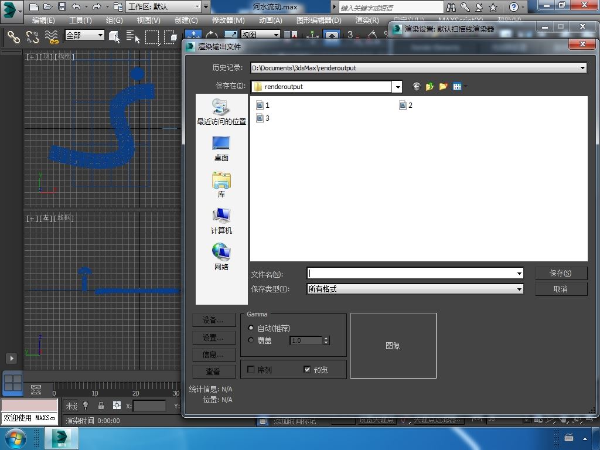Click the Select and Rotate tool icon
Screen dimensions: 600x450
tap(212, 35)
